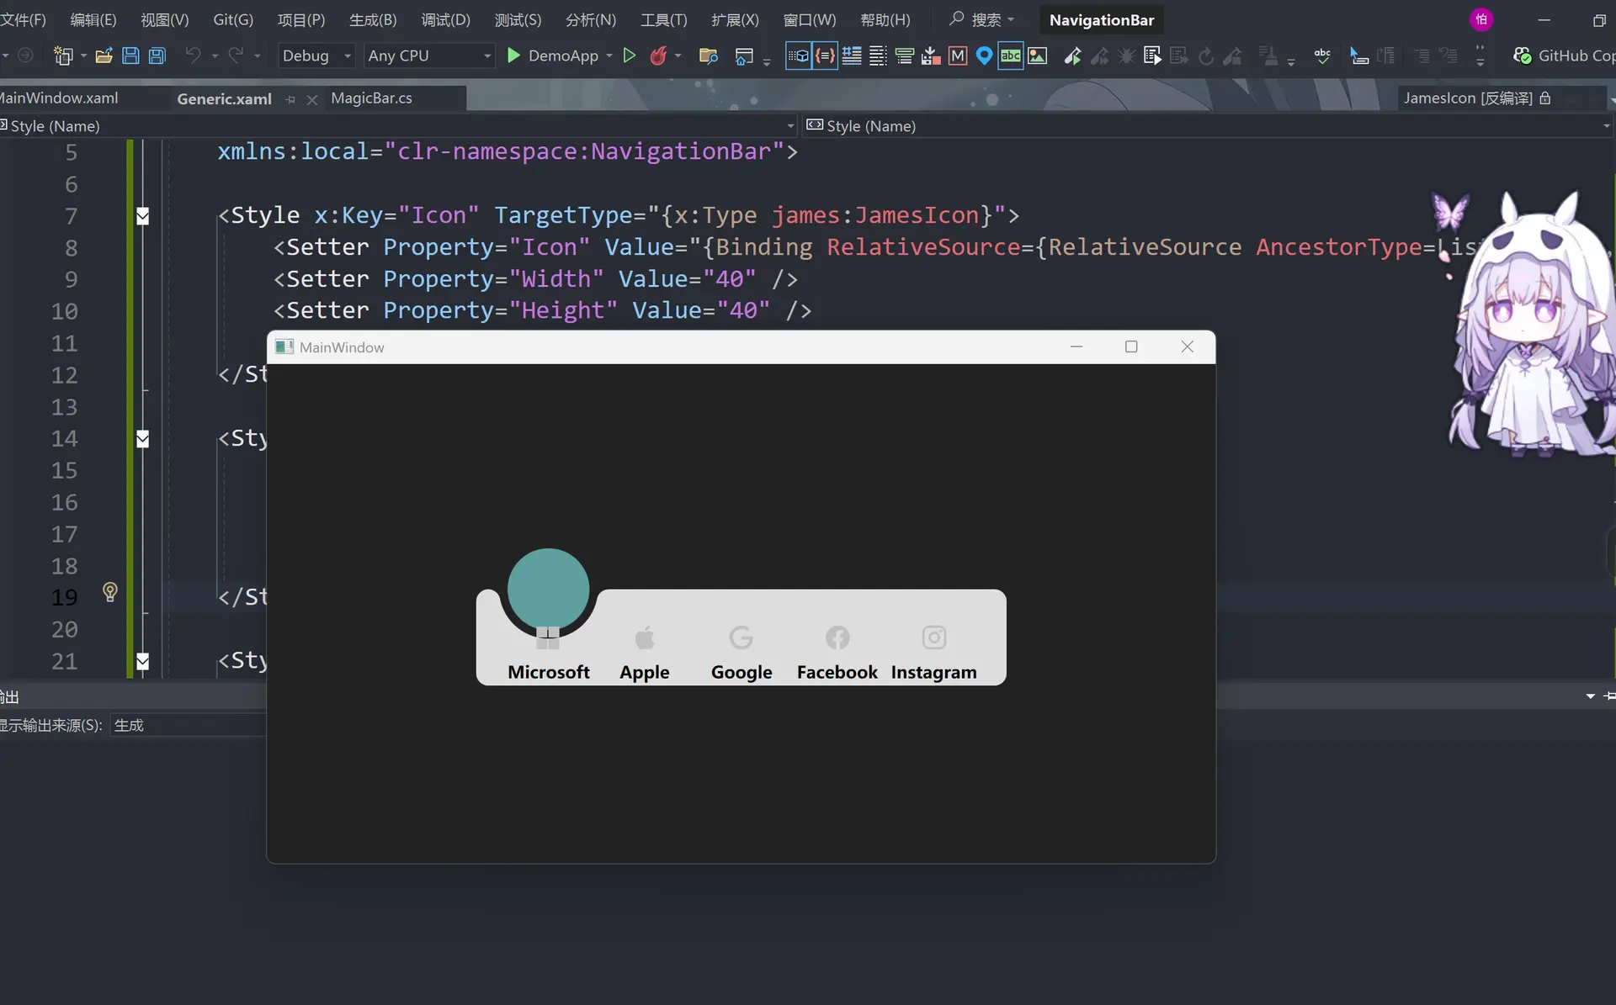Open the 调试(D) menu

(445, 19)
